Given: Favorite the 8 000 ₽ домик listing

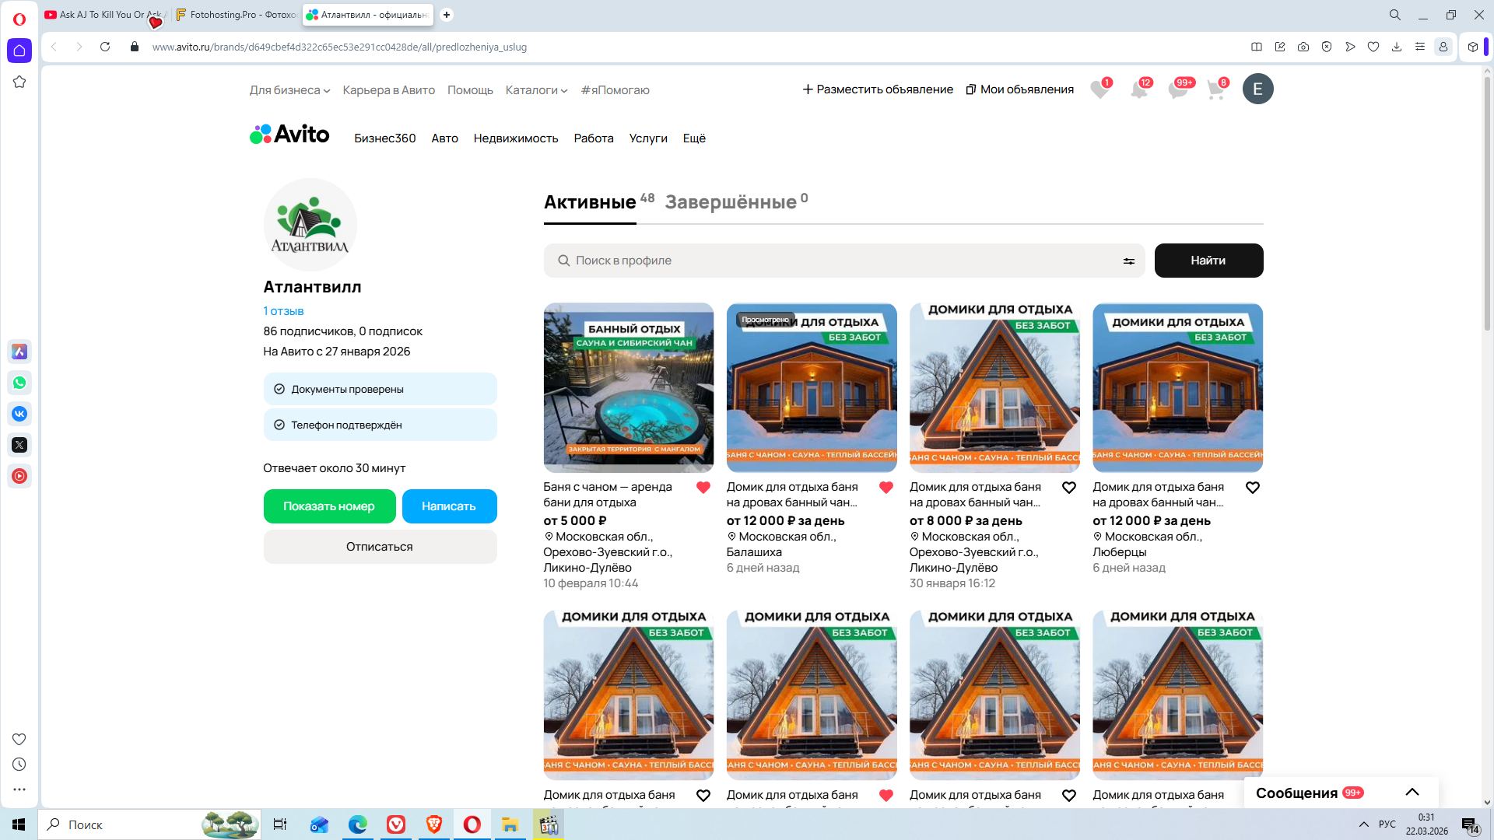Looking at the screenshot, I should (x=1069, y=488).
